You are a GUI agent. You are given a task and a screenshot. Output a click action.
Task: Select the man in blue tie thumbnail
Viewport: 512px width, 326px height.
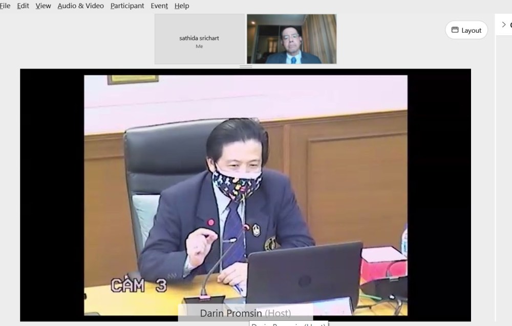point(291,39)
